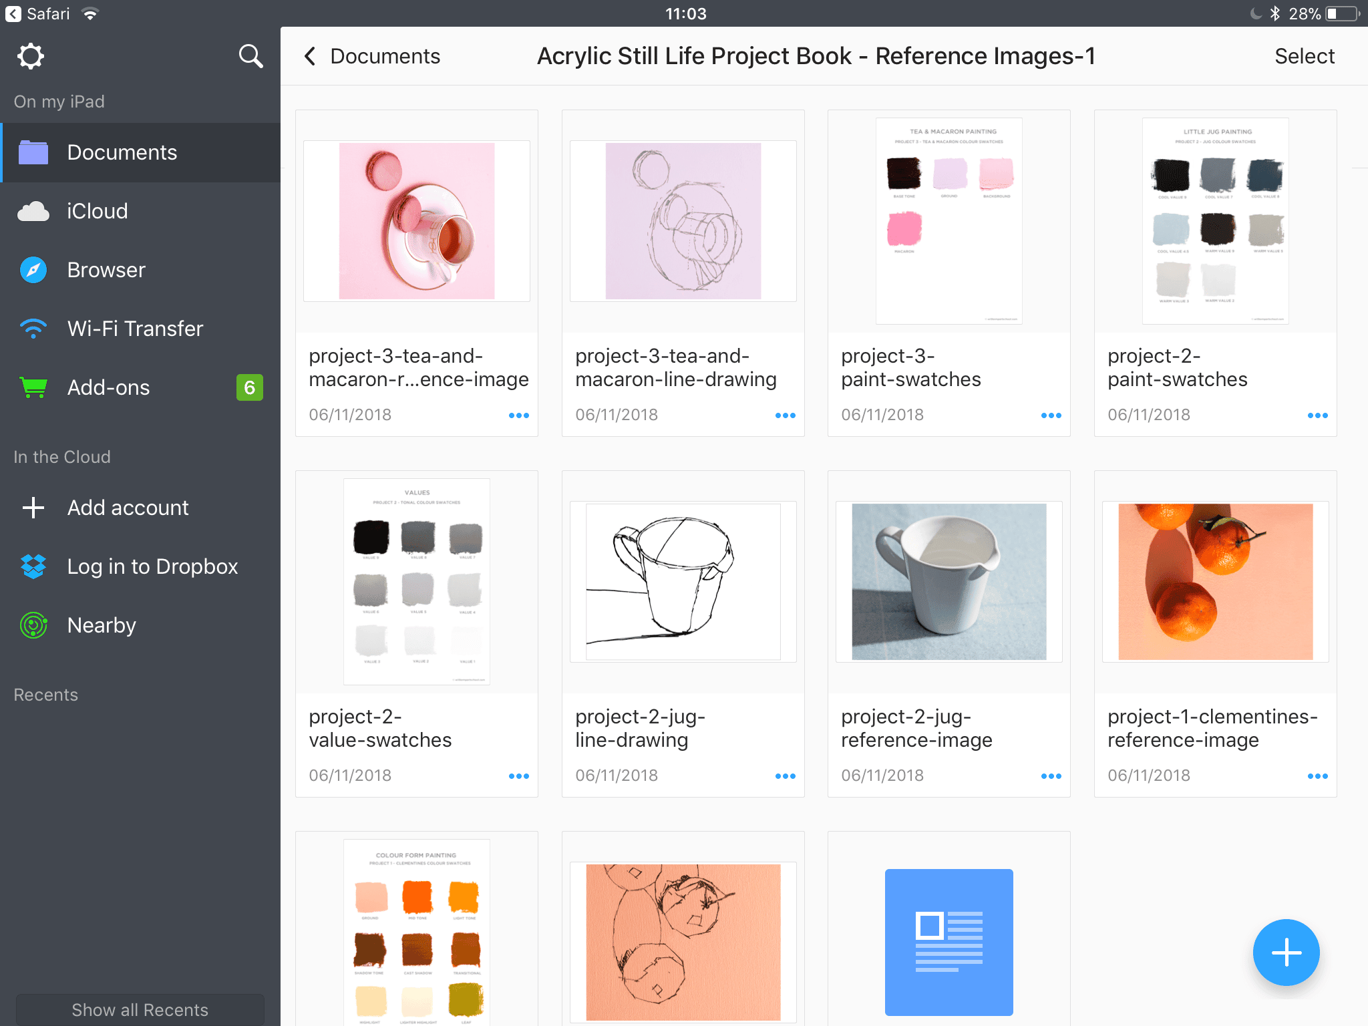Screen dimensions: 1368x1026
Task: Open more options for project-2-jug-reference-image
Action: 1051,776
